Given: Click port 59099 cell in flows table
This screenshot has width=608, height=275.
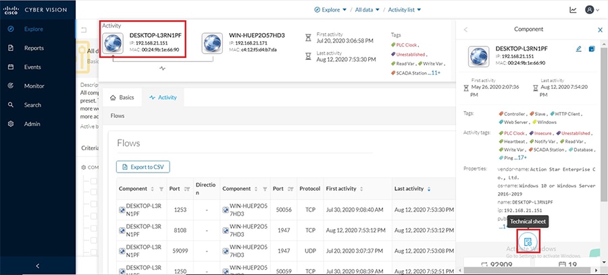Looking at the screenshot, I should pyautogui.click(x=180, y=251).
